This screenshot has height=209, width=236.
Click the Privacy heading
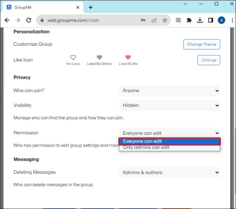[x=22, y=77]
